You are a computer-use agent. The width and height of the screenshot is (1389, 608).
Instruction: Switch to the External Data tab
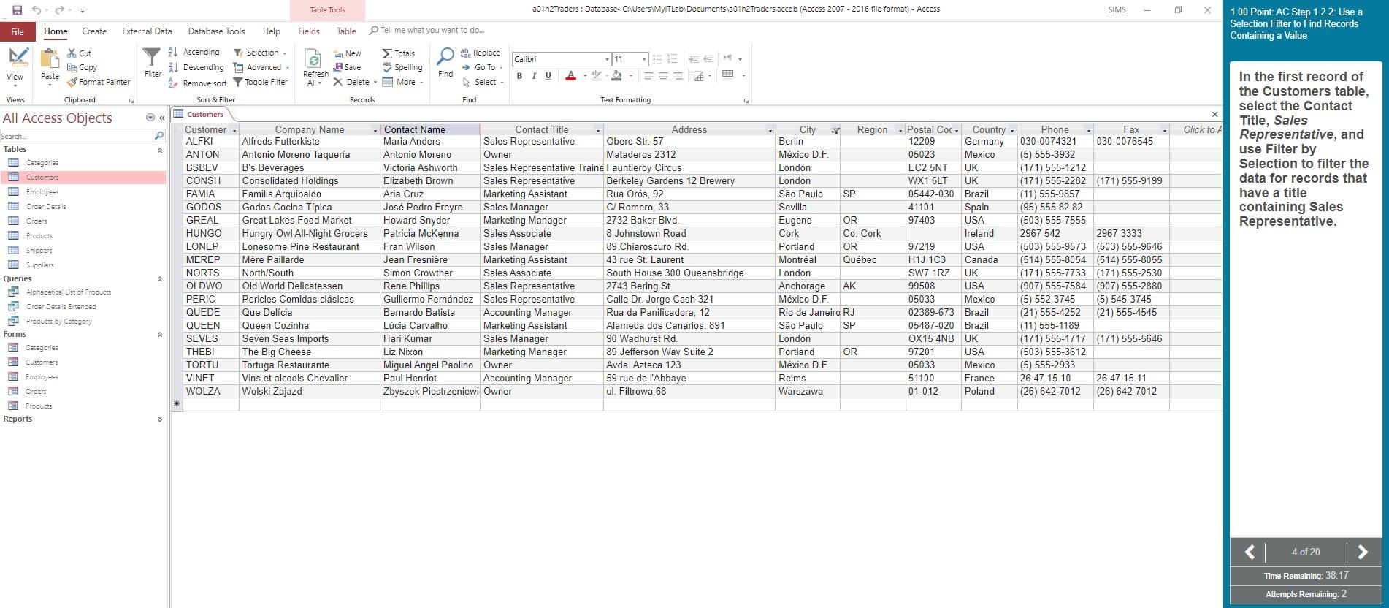(x=147, y=31)
